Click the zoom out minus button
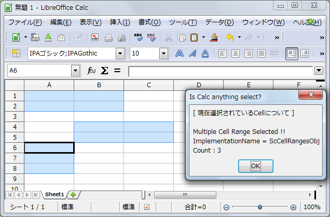The height and width of the screenshot is (217, 330). 226,208
